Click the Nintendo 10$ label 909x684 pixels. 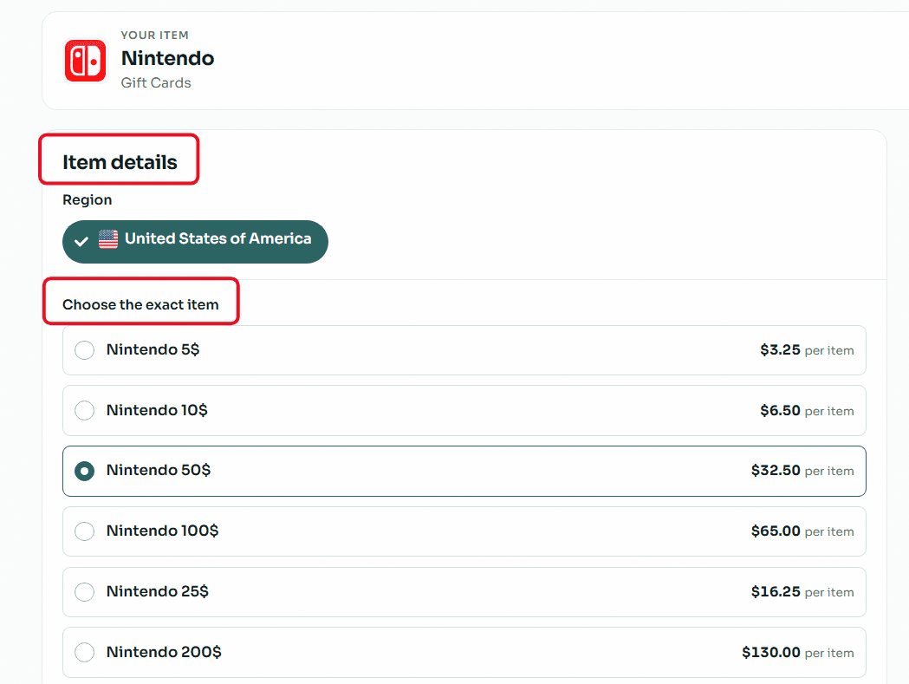[157, 410]
